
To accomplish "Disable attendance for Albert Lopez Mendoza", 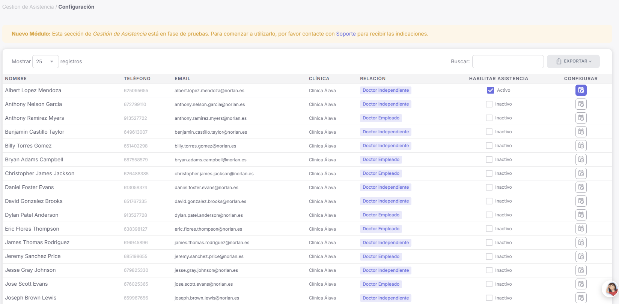I will click(490, 90).
